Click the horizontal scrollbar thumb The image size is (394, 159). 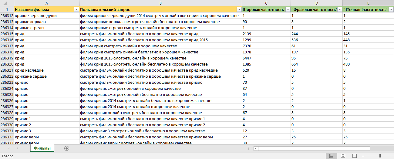[x=314, y=148]
